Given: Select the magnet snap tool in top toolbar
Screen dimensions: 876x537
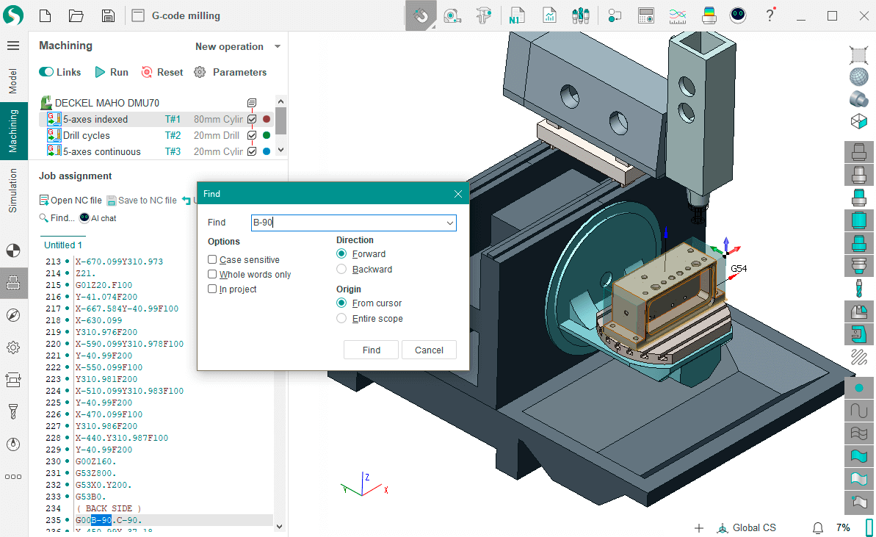Looking at the screenshot, I should point(421,15).
